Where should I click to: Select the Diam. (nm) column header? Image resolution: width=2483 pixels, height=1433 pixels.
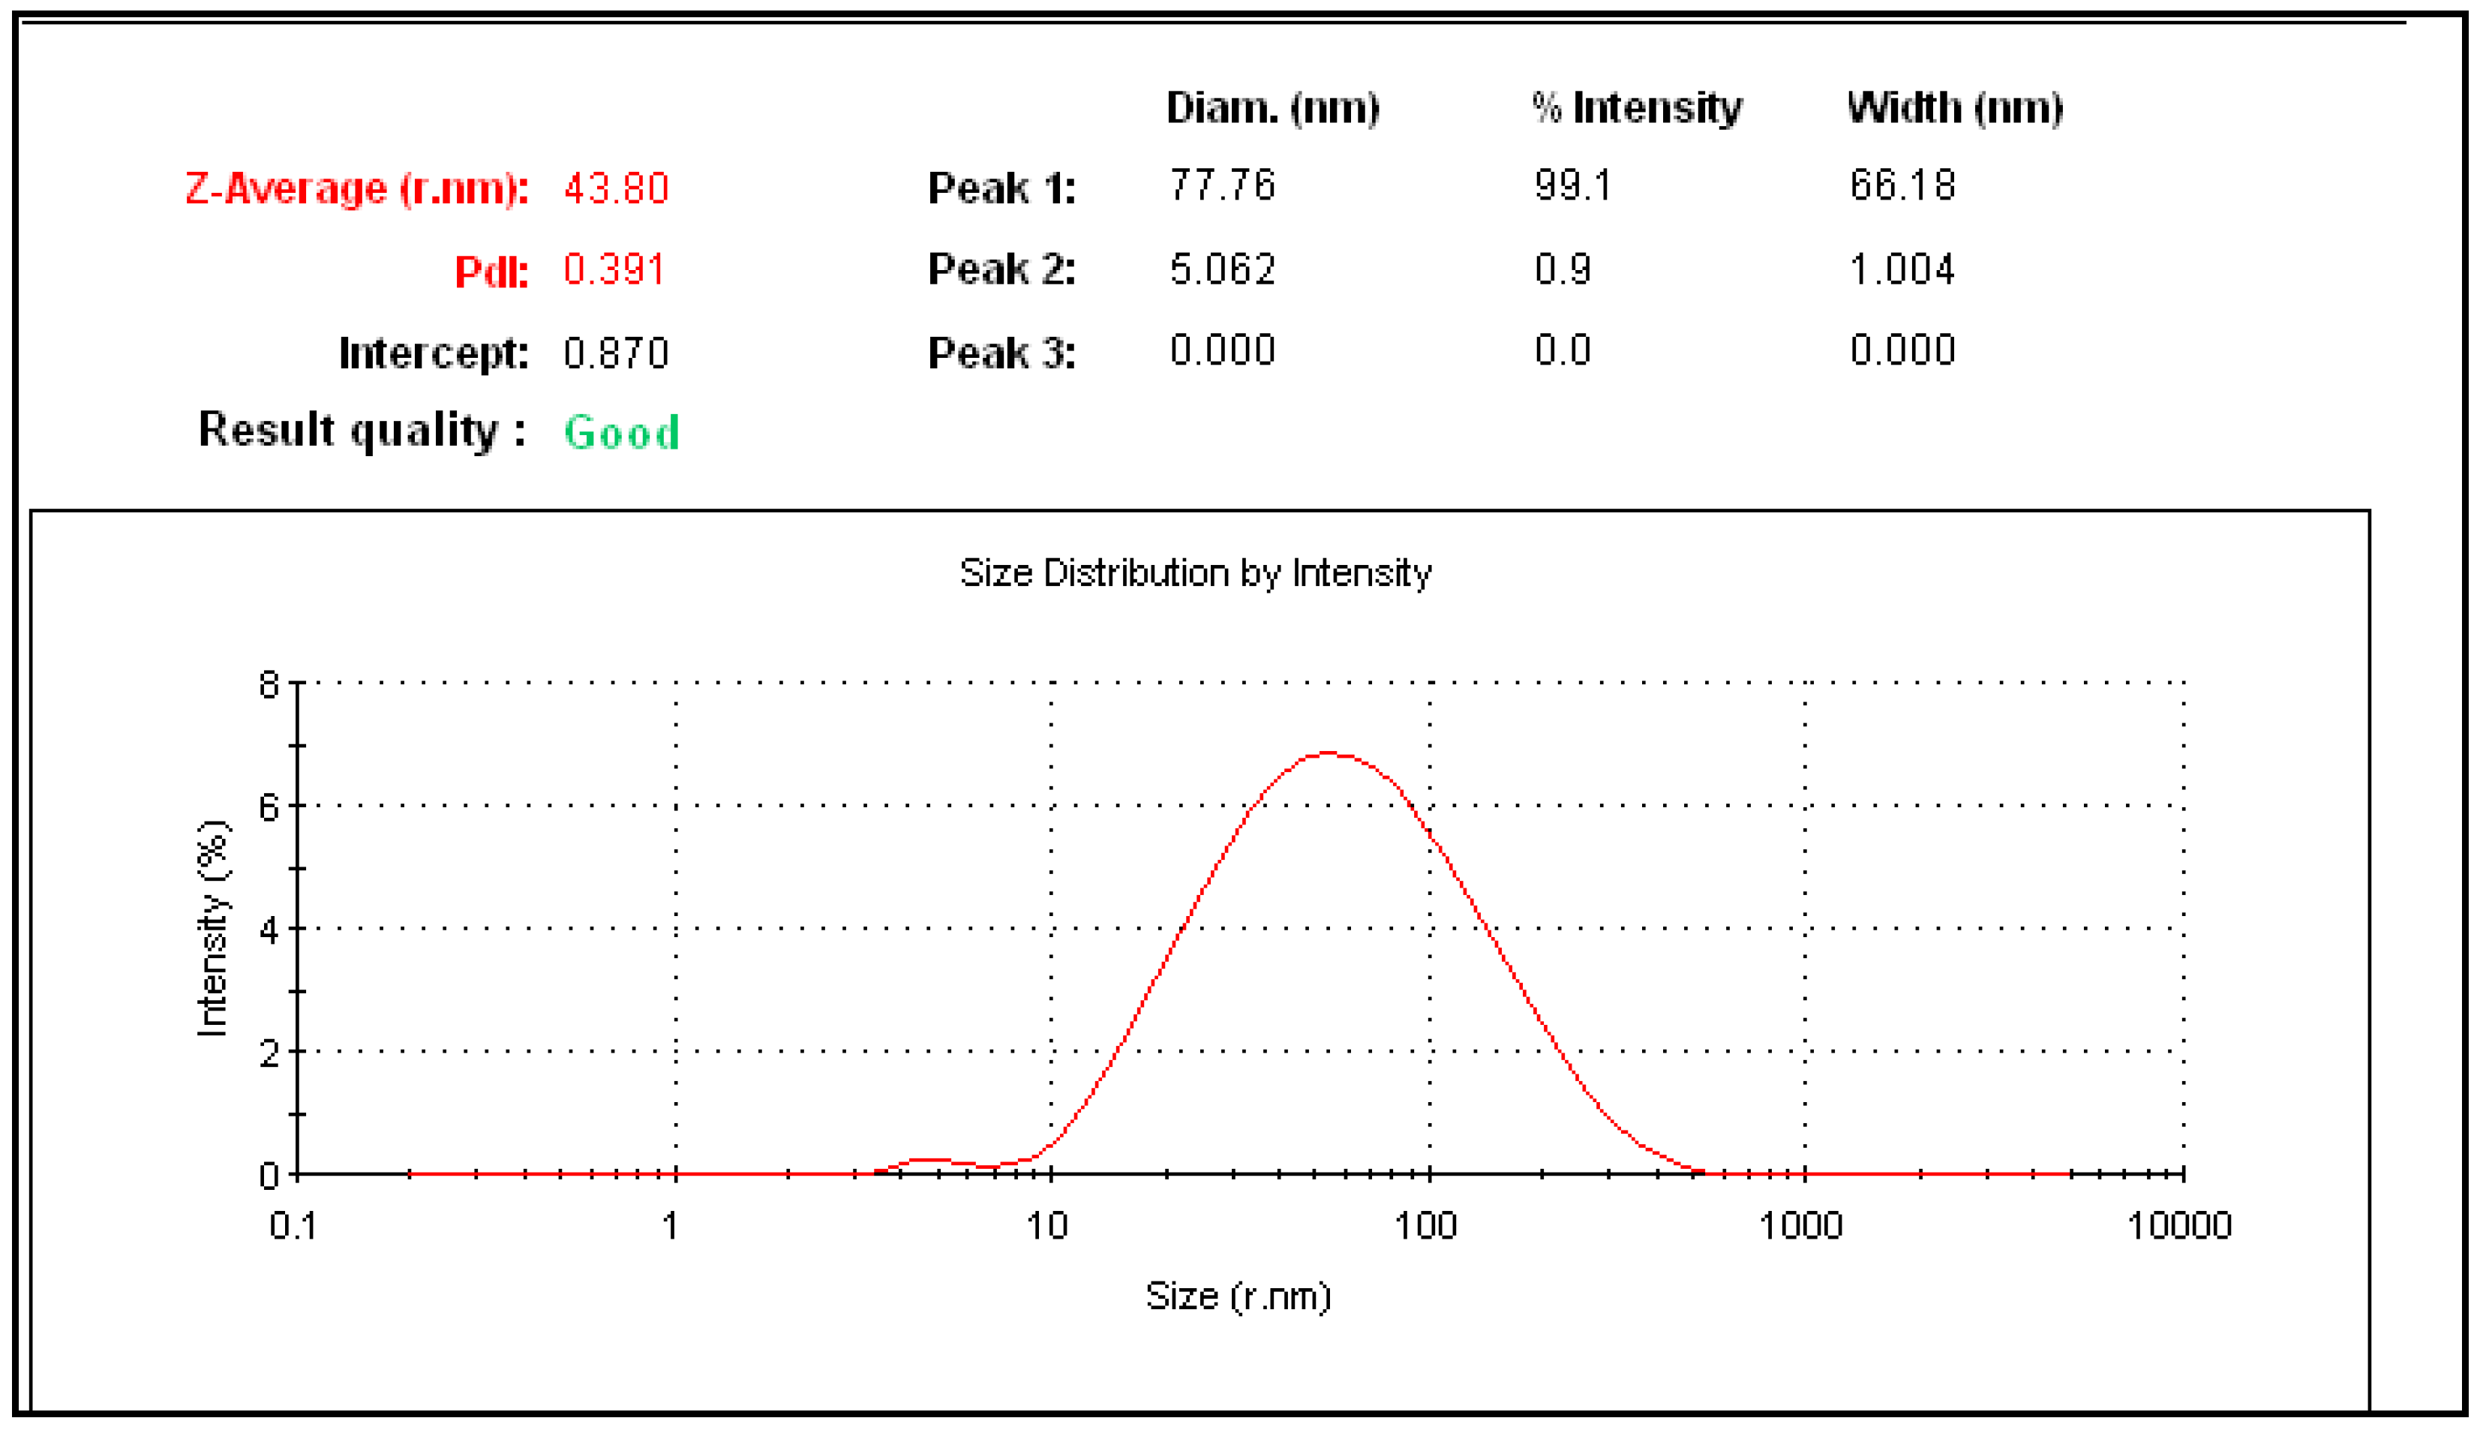coord(1272,108)
